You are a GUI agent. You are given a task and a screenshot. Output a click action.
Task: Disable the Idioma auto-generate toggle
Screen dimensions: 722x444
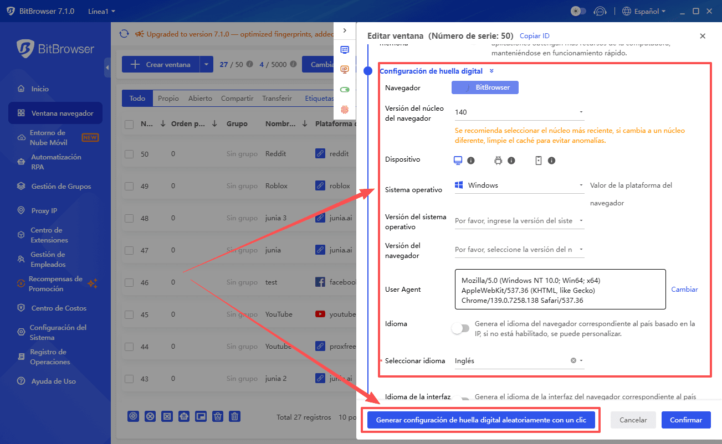point(460,328)
